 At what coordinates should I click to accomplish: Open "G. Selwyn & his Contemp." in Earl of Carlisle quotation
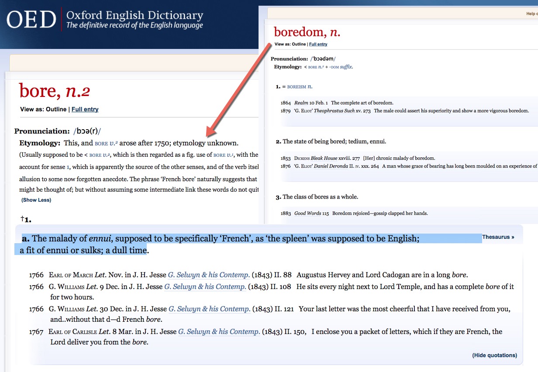click(x=219, y=332)
